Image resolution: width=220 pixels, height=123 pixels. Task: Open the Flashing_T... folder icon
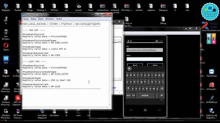pyautogui.click(x=42, y=8)
